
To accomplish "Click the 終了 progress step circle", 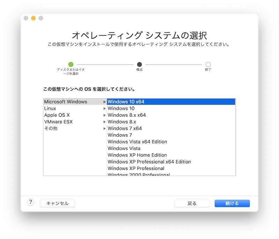I will tap(208, 64).
